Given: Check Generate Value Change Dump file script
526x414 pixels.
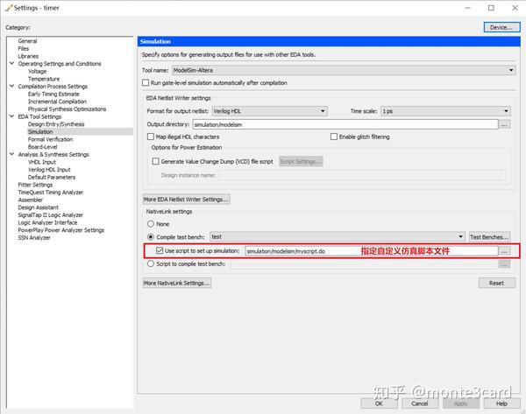Looking at the screenshot, I should point(156,161).
